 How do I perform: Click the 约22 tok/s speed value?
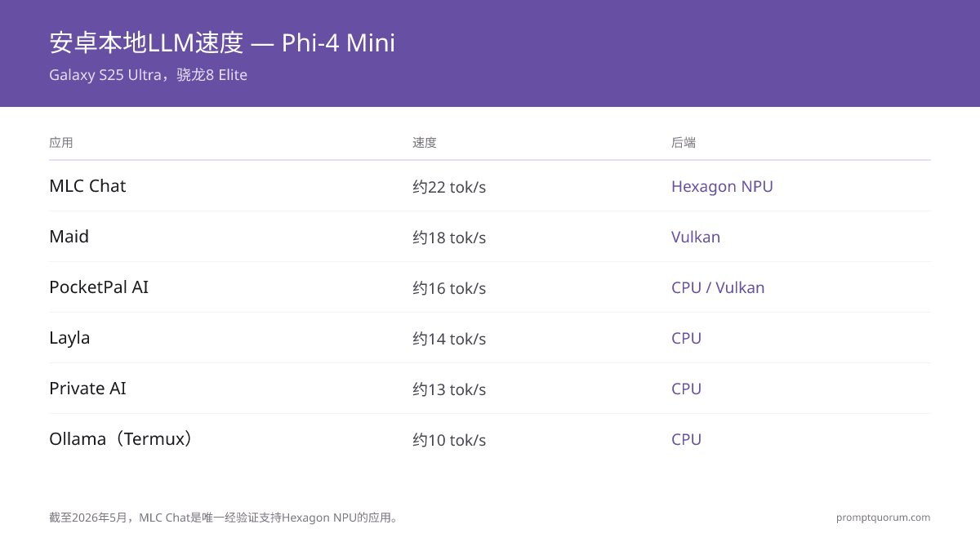pyautogui.click(x=449, y=187)
